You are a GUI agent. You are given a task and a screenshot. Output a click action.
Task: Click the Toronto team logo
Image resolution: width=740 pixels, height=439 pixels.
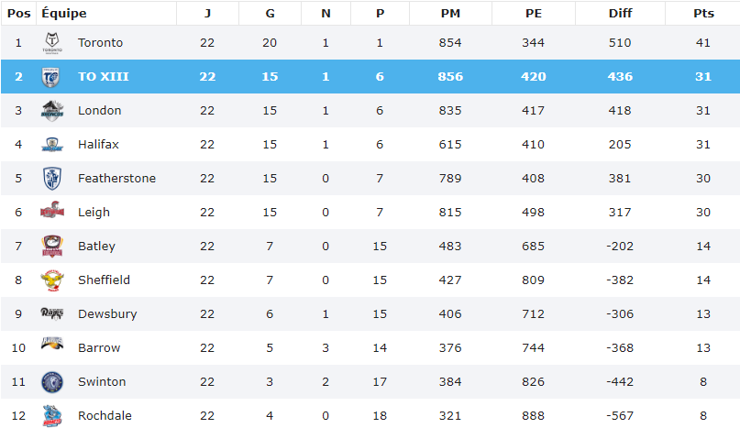pos(52,43)
